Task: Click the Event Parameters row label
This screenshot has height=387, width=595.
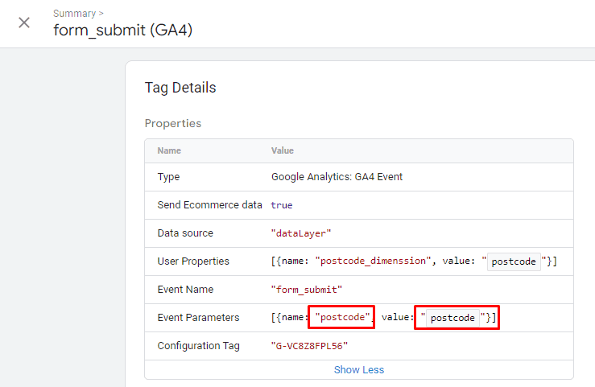Action: (x=198, y=317)
